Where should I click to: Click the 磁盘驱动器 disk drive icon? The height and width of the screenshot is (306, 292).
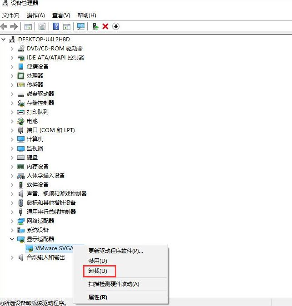point(21,94)
